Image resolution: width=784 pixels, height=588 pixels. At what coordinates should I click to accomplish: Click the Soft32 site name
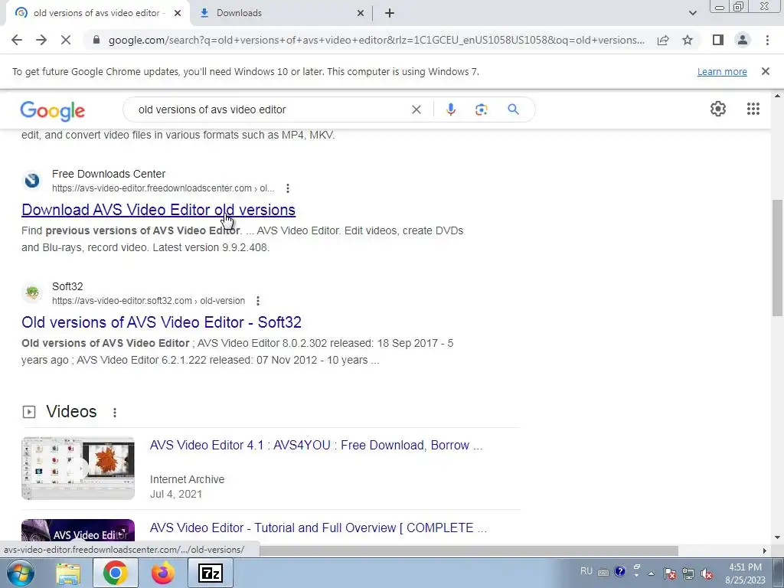tap(67, 286)
